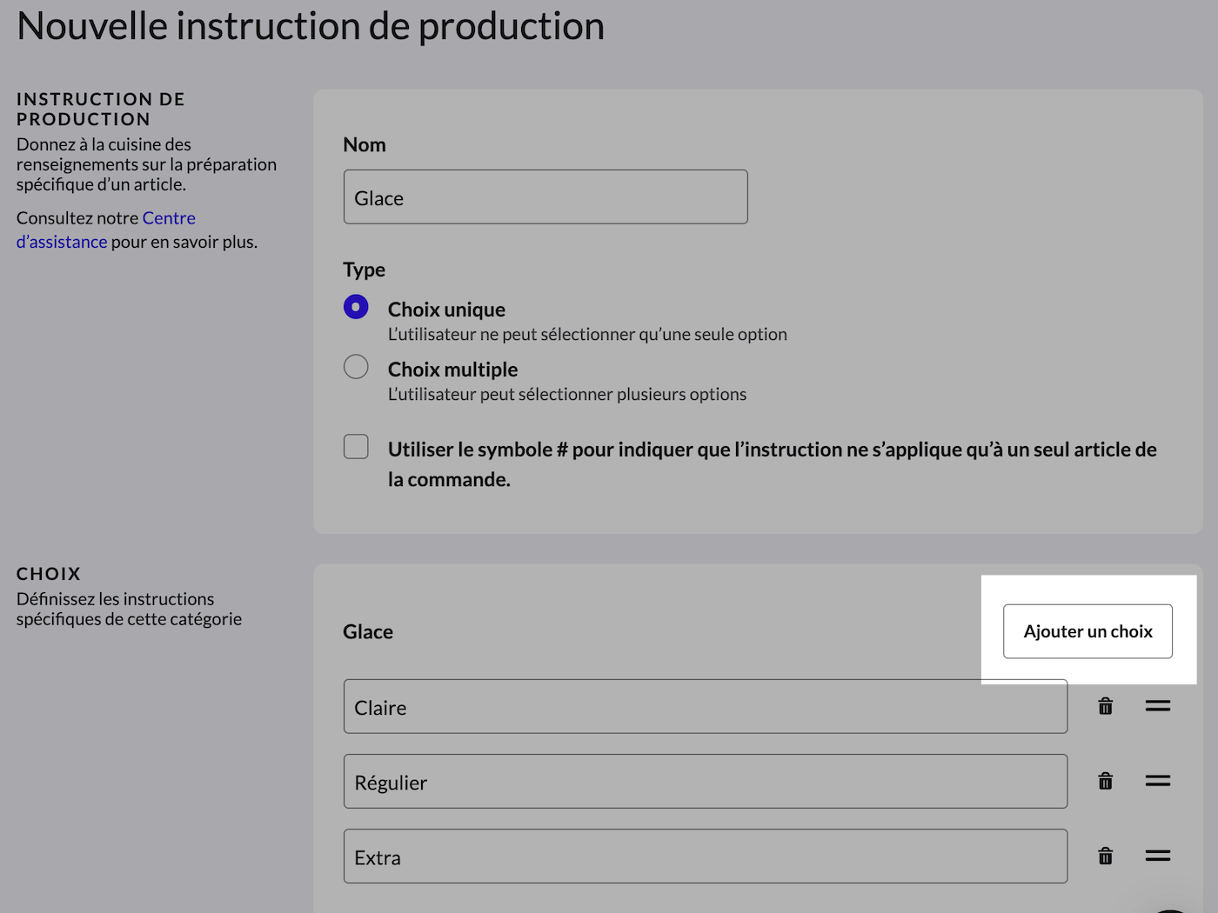Delete the Claire choice with trash icon
Screen dimensions: 1218x913
(x=1105, y=706)
